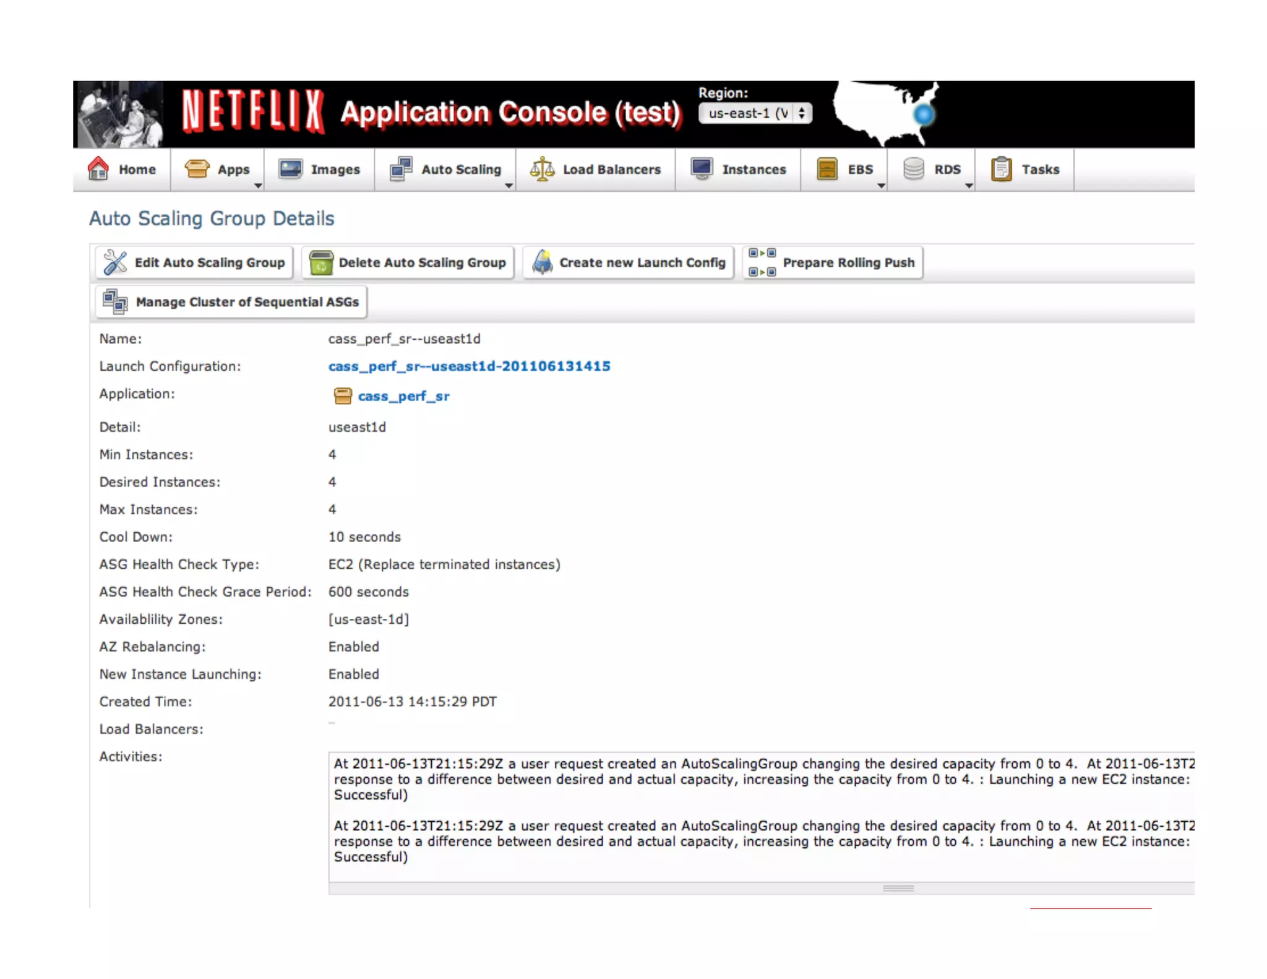1267x979 pixels.
Task: Click the Load Balancers scales icon
Action: click(542, 169)
